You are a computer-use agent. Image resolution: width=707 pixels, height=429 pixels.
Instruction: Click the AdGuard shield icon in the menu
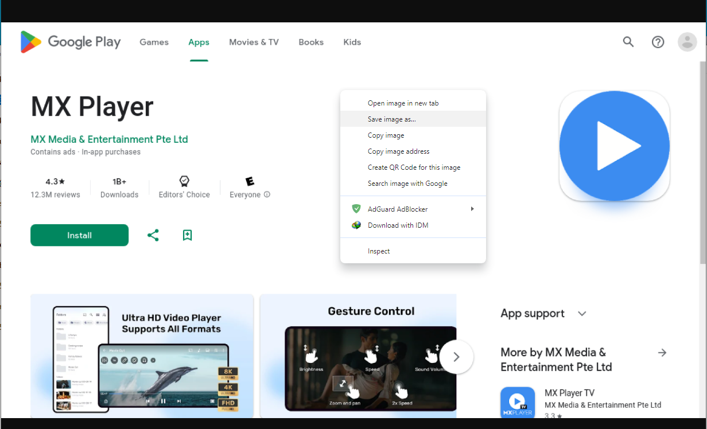coord(356,209)
